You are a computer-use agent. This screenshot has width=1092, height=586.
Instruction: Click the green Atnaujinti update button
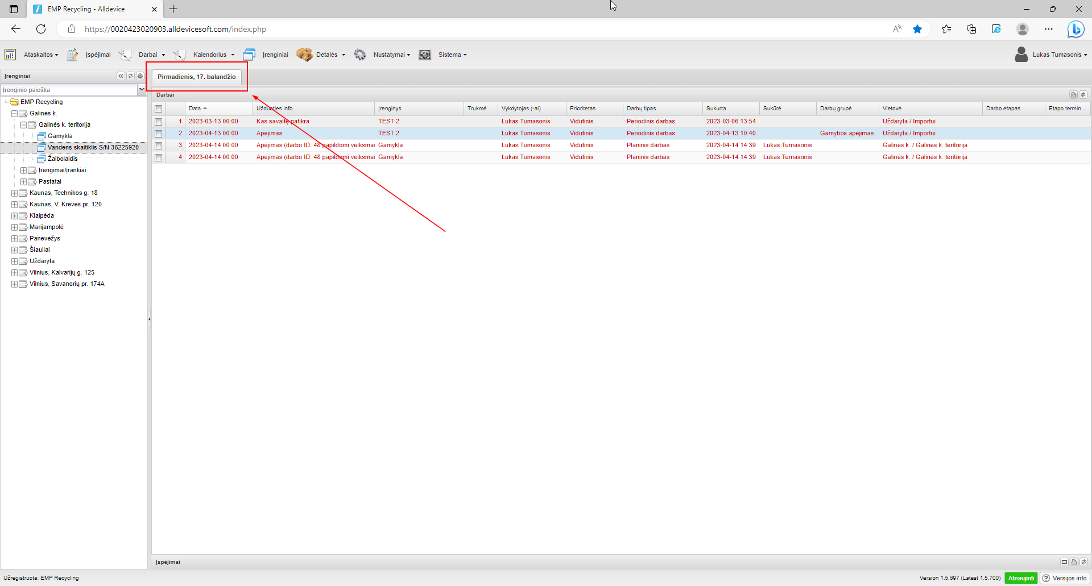1021,578
